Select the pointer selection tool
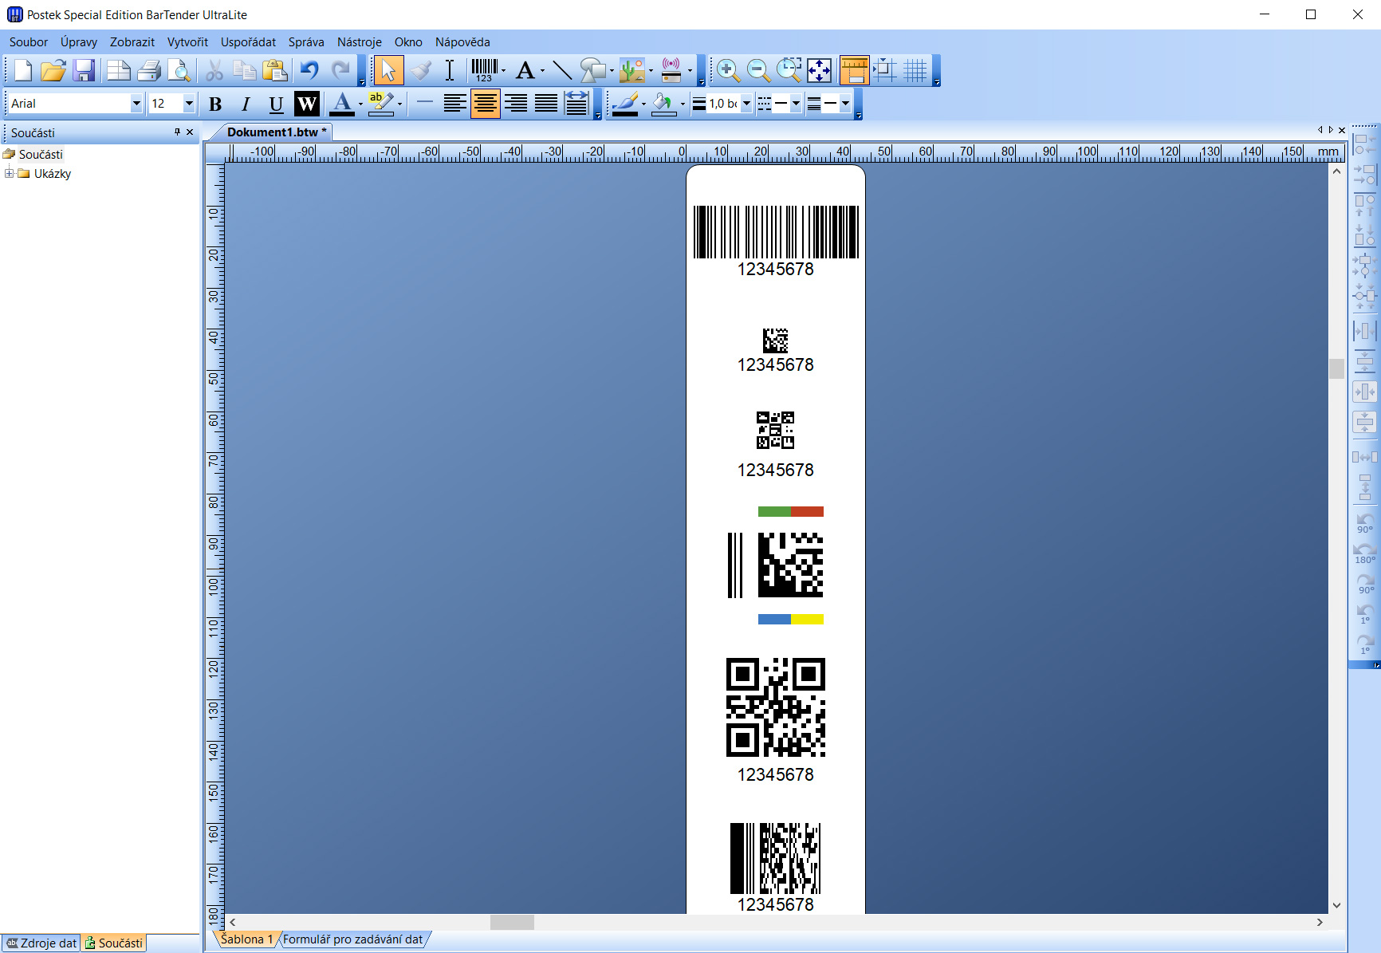The image size is (1381, 953). [x=388, y=70]
